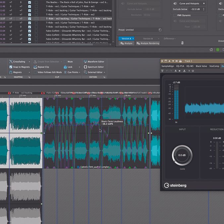
Task: Click the equals-sign icon in plugin toolbar
Action: (189, 71)
